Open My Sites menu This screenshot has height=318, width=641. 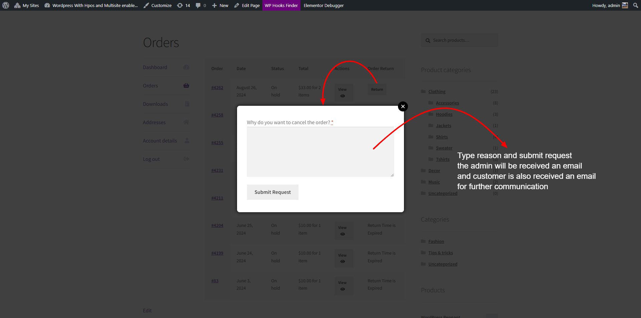pyautogui.click(x=26, y=5)
